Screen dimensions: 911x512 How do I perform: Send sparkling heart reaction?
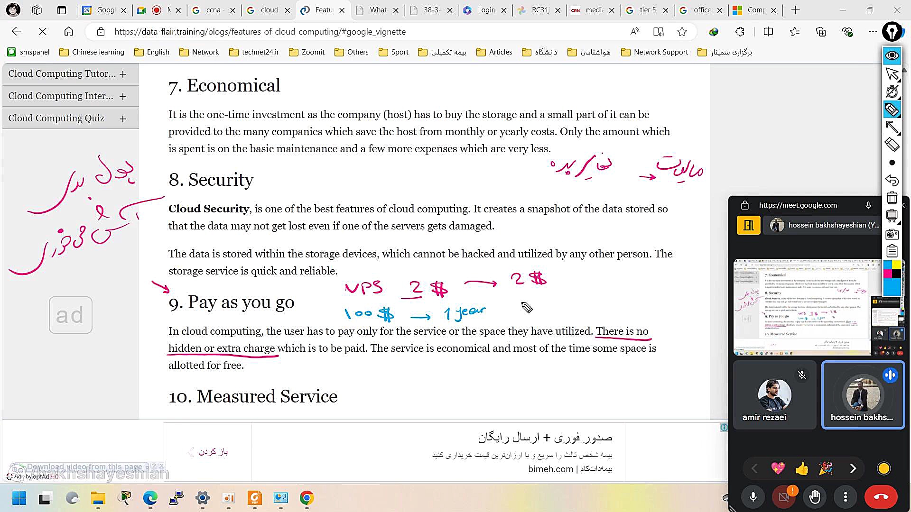[778, 468]
